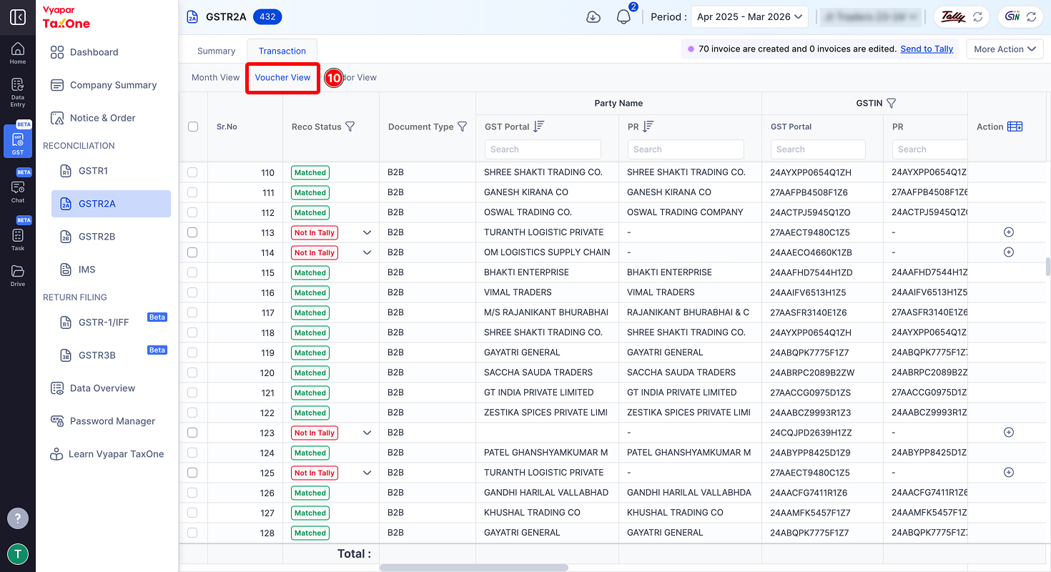This screenshot has height=572, width=1051.
Task: Open GSTIN column filter icon
Action: (x=892, y=104)
